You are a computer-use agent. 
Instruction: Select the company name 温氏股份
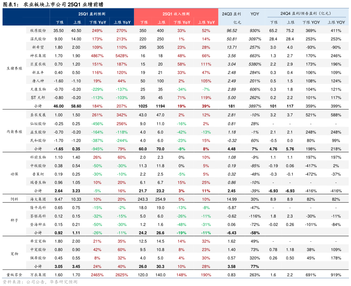click(x=38, y=39)
